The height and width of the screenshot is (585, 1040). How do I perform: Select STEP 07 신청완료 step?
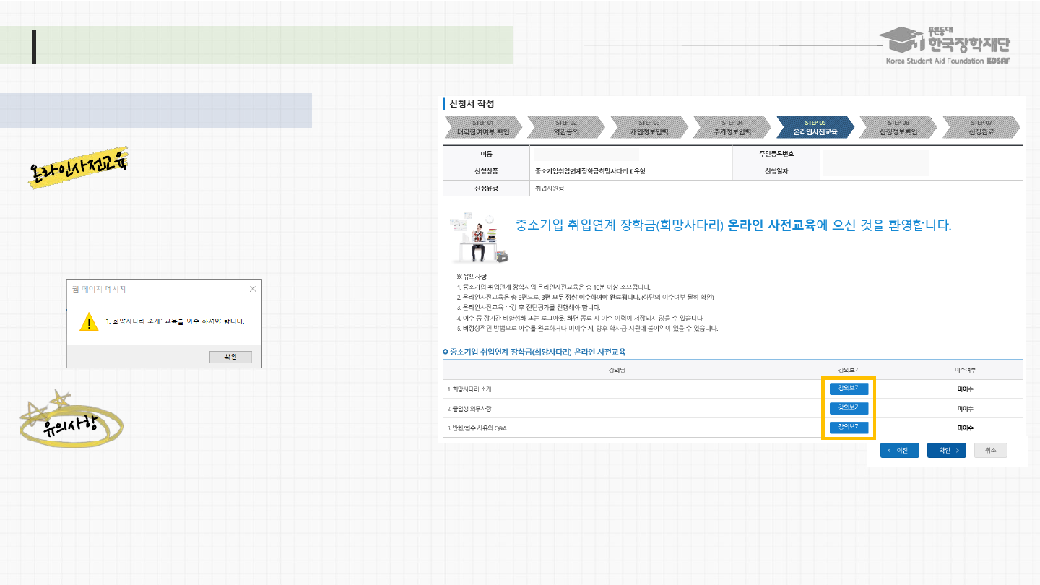pyautogui.click(x=981, y=127)
